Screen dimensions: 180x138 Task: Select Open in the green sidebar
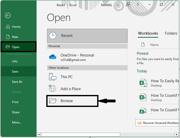pyautogui.click(x=18, y=47)
